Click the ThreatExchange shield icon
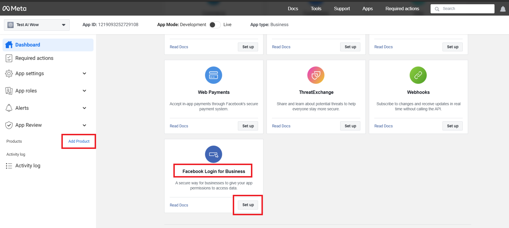Screen dimensions: 509x228 (316, 75)
